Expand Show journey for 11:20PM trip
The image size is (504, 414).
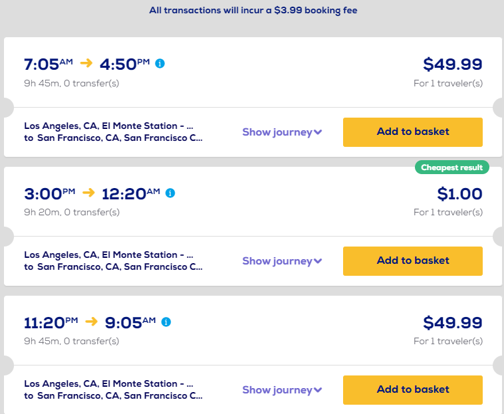pos(282,390)
